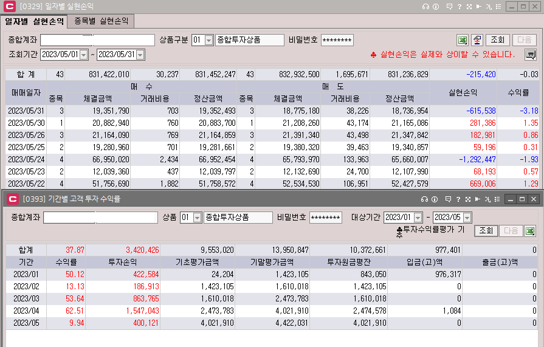This screenshot has height=347, width=544.
Task: Click the headset support icon in 0329 window
Action: (425, 7)
